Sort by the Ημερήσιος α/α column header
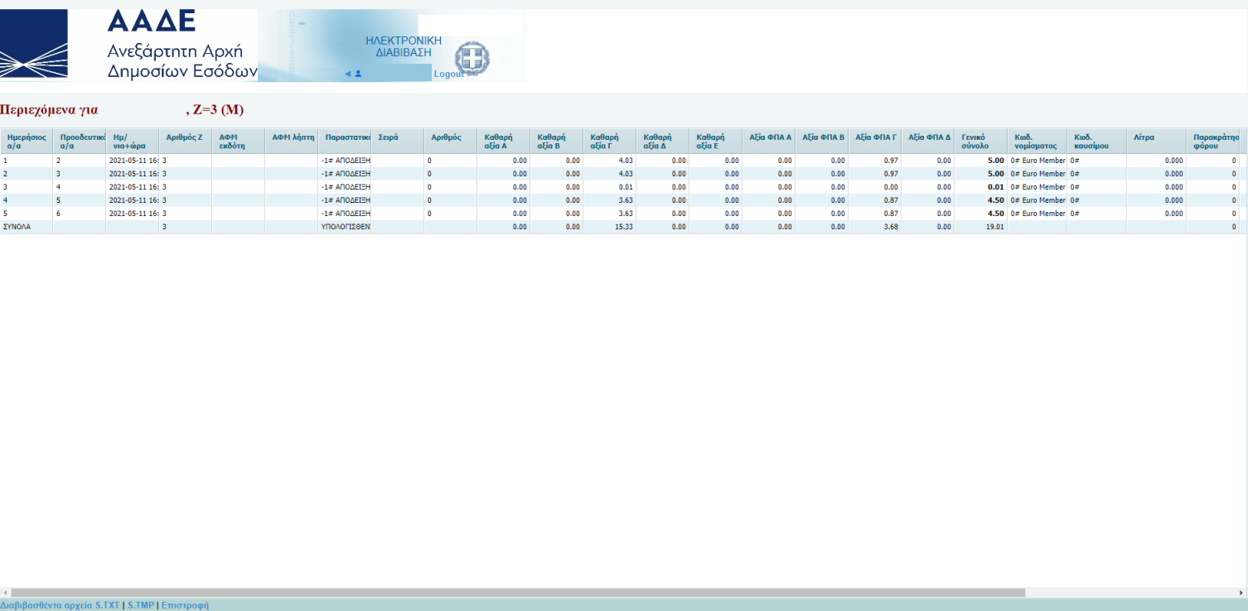Viewport: 1248px width, 611px height. click(27, 141)
